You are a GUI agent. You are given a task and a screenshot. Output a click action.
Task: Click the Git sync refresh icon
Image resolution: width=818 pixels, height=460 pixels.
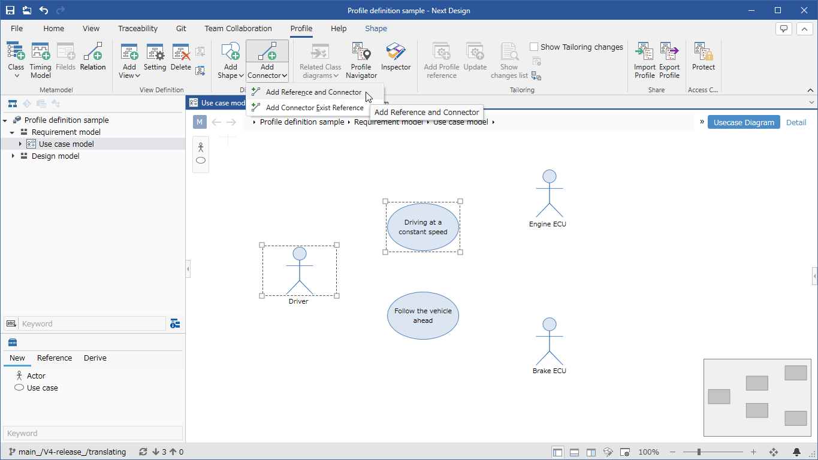coord(143,452)
